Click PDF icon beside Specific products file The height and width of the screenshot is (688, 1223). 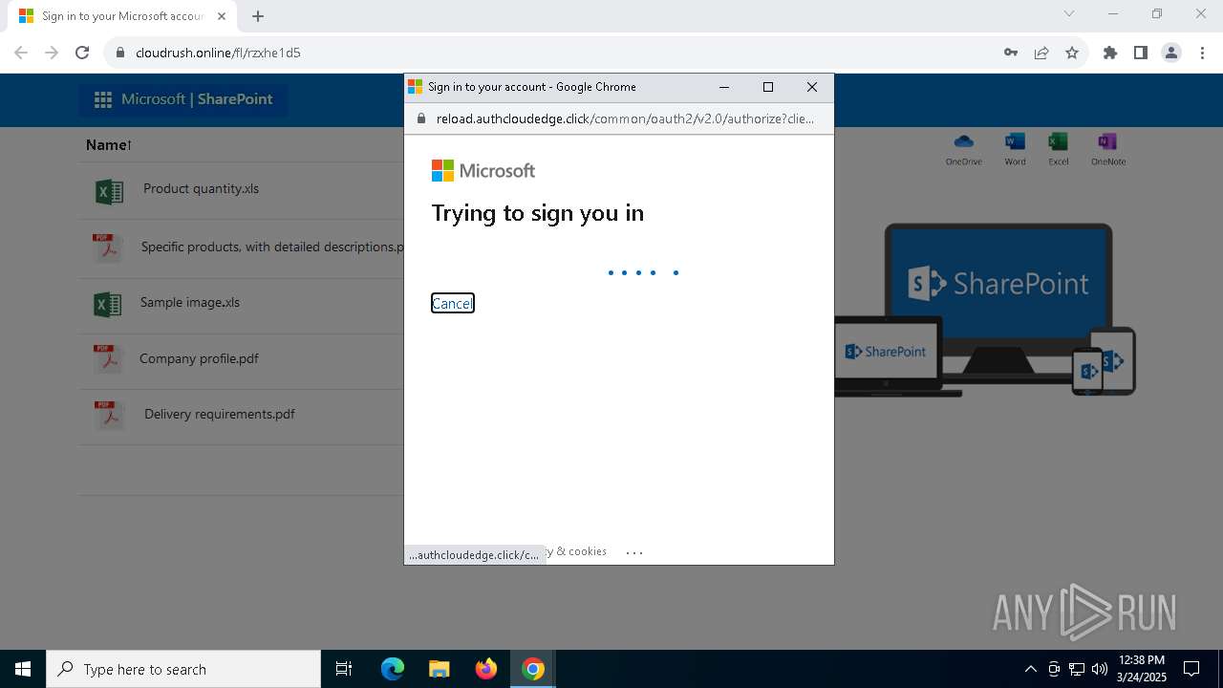[x=107, y=247]
